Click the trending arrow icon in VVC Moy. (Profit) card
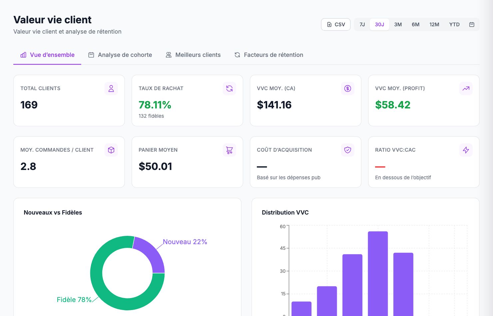 pyautogui.click(x=466, y=88)
